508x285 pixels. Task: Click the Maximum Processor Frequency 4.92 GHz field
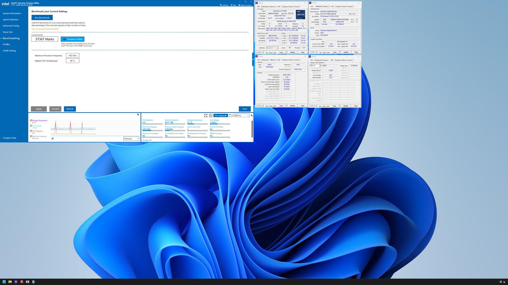[x=72, y=55]
